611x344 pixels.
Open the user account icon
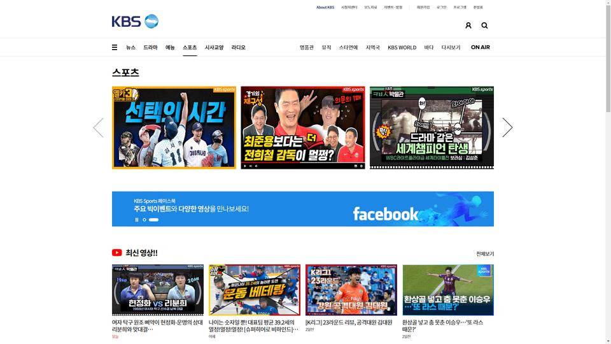(468, 25)
